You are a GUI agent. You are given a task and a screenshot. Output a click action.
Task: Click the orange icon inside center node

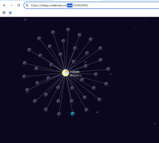coord(67,71)
